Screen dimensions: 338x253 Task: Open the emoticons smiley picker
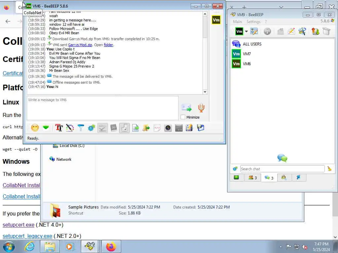(x=35, y=128)
